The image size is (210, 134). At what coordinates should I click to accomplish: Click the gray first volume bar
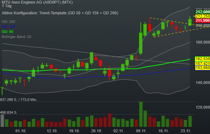coord(2,121)
